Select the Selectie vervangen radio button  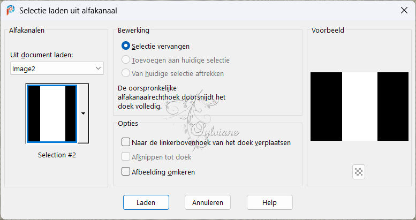pos(126,46)
